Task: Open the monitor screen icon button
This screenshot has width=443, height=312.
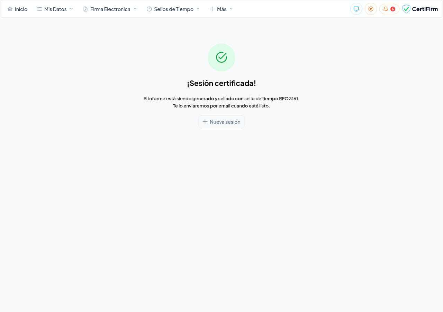Action: [356, 9]
